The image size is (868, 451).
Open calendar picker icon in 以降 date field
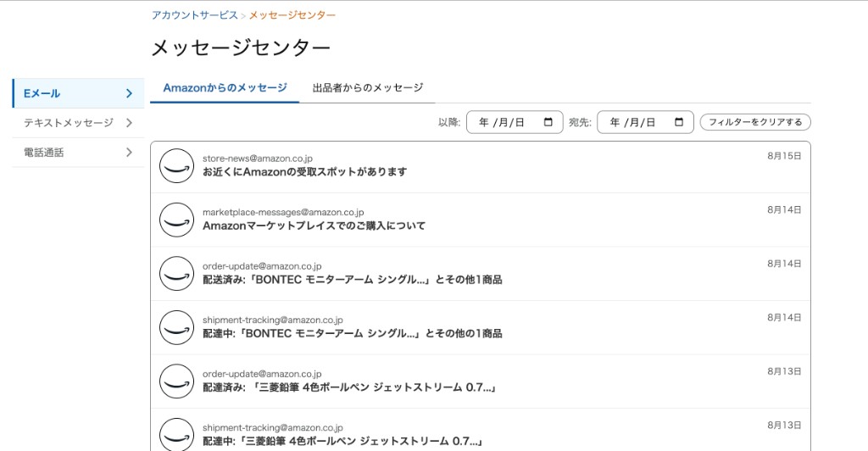(548, 122)
